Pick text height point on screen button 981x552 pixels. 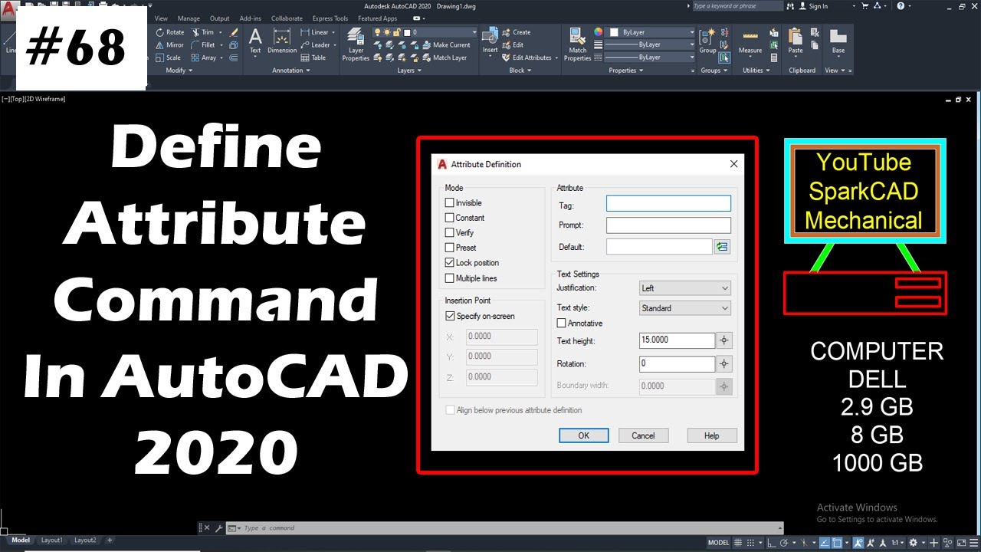724,340
